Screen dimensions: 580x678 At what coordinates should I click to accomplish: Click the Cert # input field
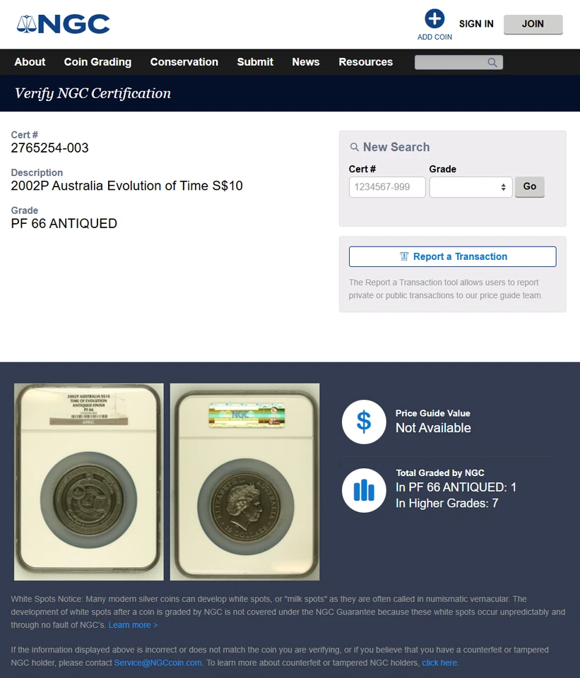[x=387, y=186]
